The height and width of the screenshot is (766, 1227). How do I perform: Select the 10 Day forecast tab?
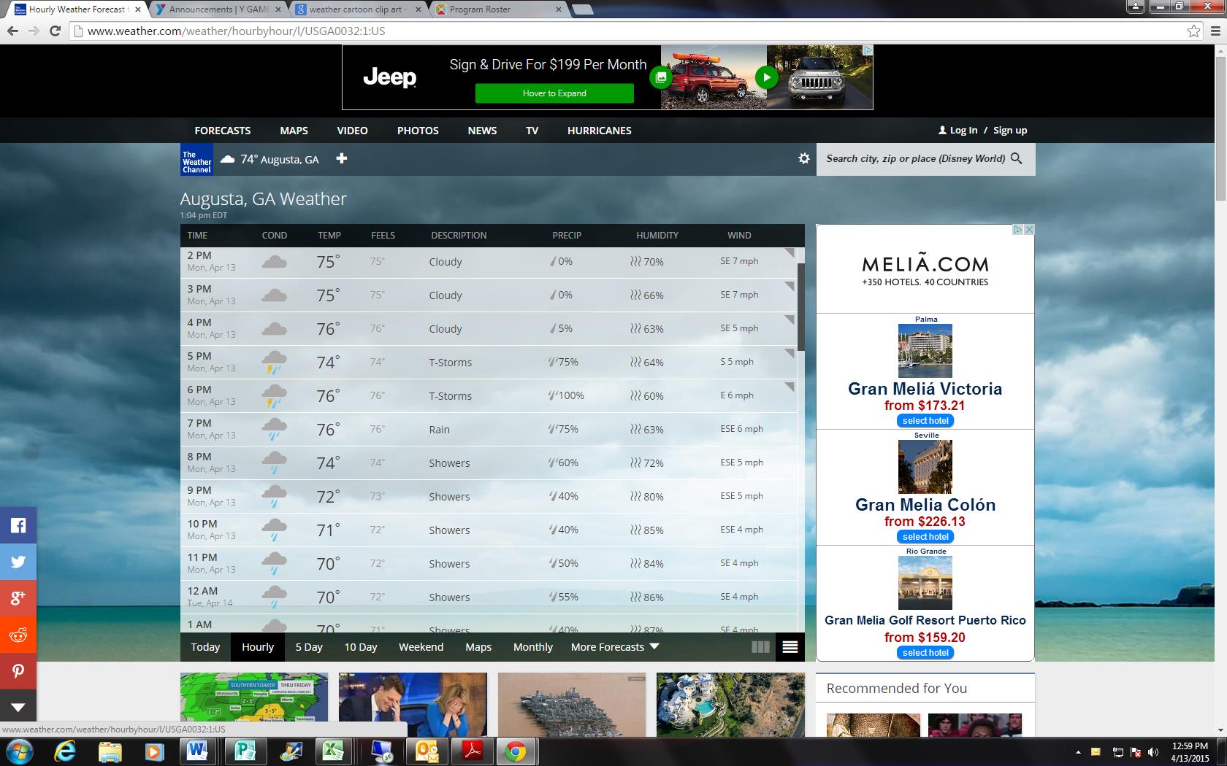361,647
